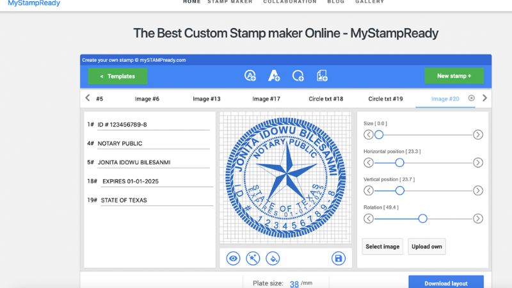The width and height of the screenshot is (512, 288).
Task: Show previous element tabs with left chevron
Action: coord(88,98)
